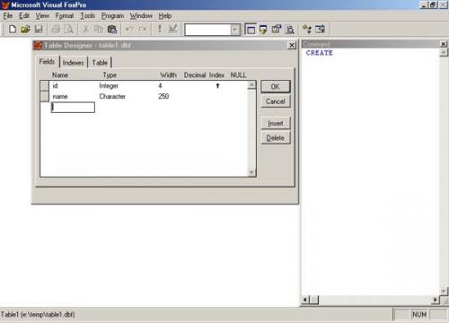Click the row selector beside id field
Image resolution: width=449 pixels, height=323 pixels.
[44, 85]
